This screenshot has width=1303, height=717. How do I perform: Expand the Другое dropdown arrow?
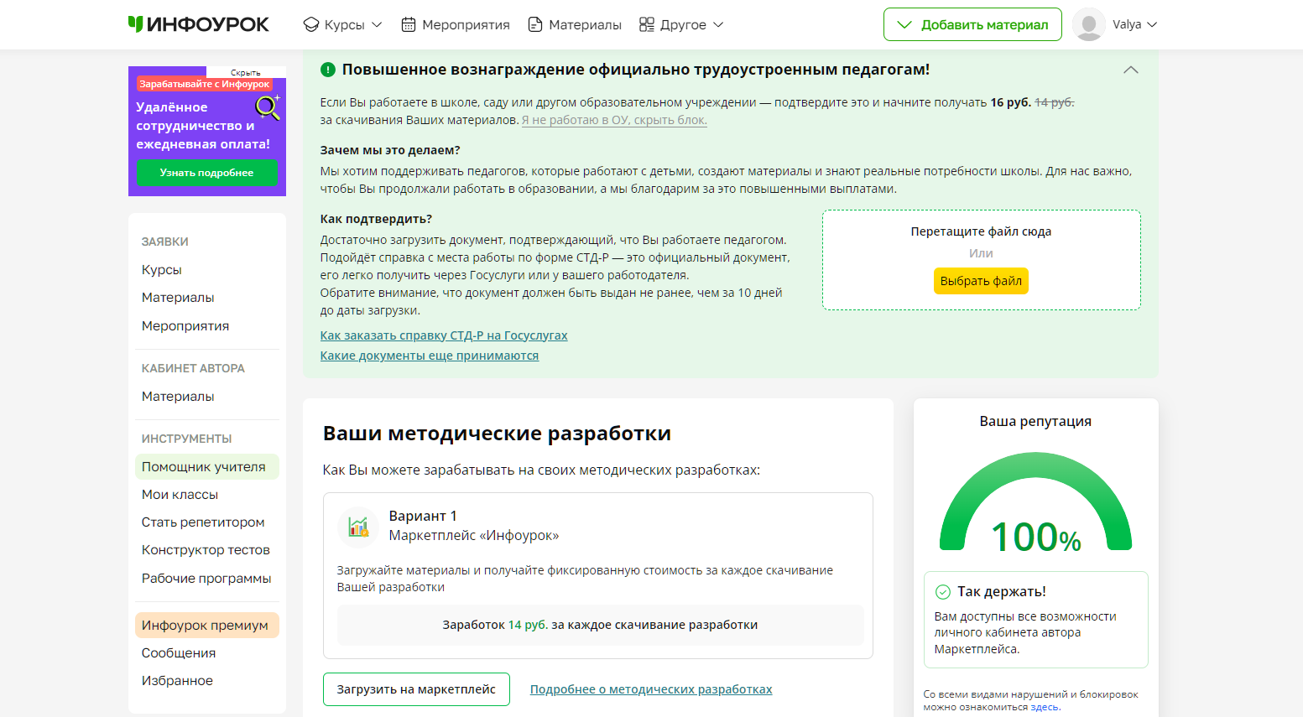click(718, 24)
